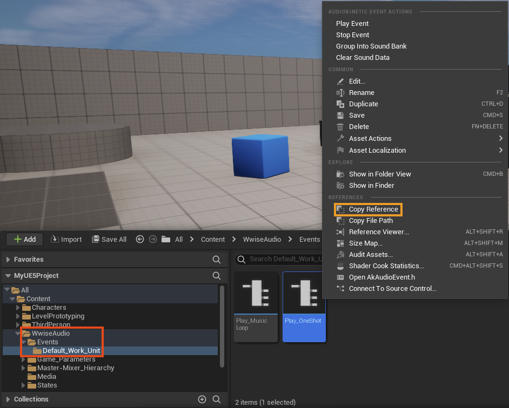Select the Events folder in tree

coord(48,342)
